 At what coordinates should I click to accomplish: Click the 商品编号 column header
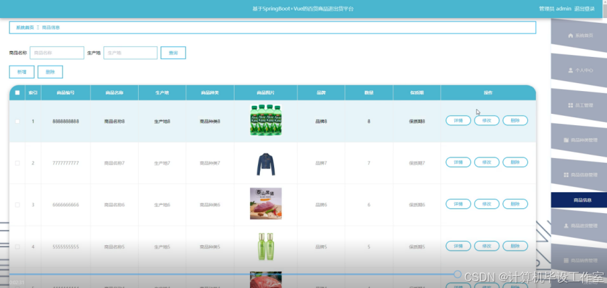coord(66,93)
